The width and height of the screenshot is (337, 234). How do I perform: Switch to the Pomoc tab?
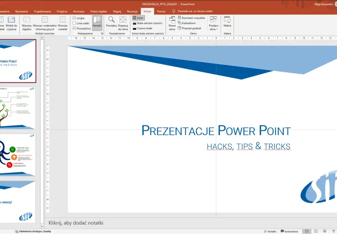(161, 11)
